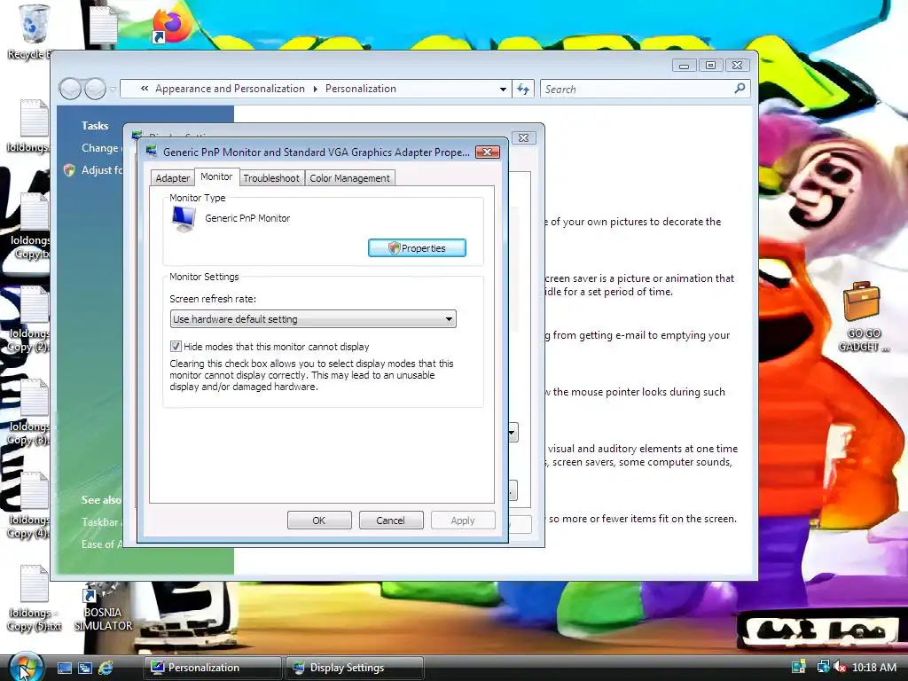This screenshot has height=681, width=908.
Task: Close the adapter properties dialog
Action: coord(488,152)
